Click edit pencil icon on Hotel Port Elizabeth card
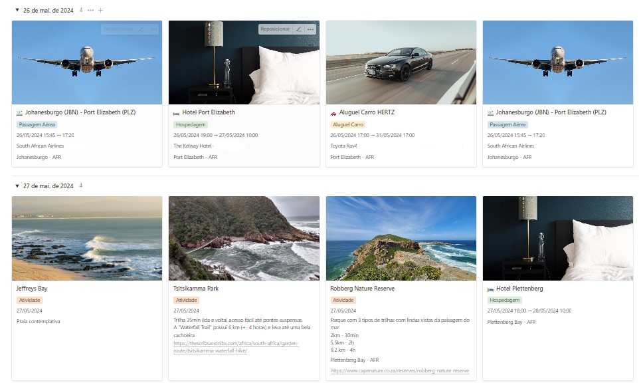This screenshot has height=387, width=639. pos(299,29)
